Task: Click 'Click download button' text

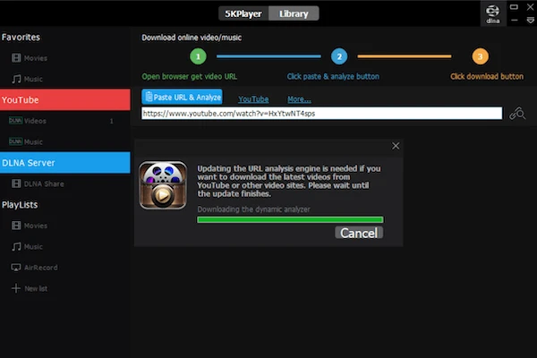Action: 487,76
